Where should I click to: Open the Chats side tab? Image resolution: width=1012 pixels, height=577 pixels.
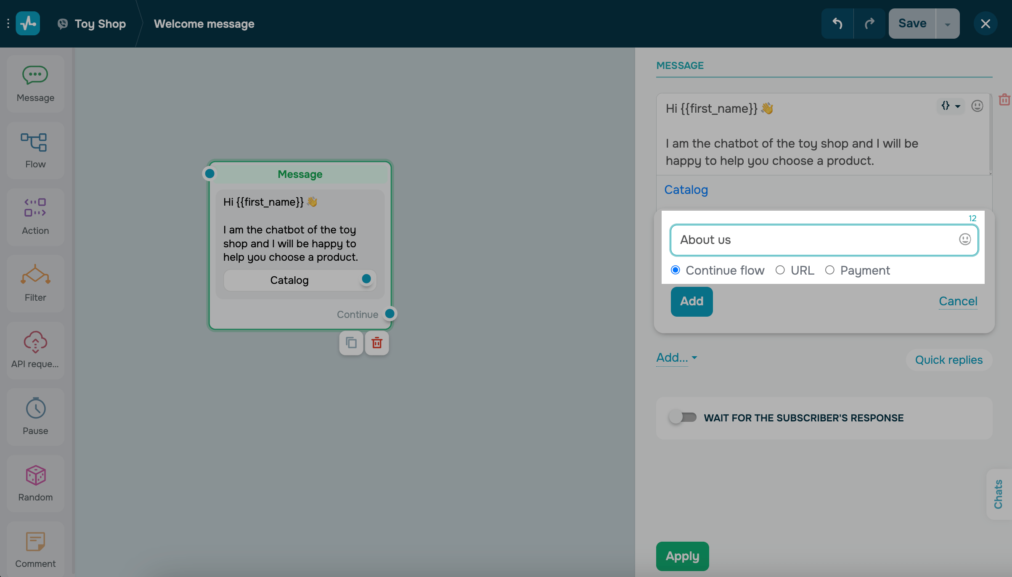[998, 494]
